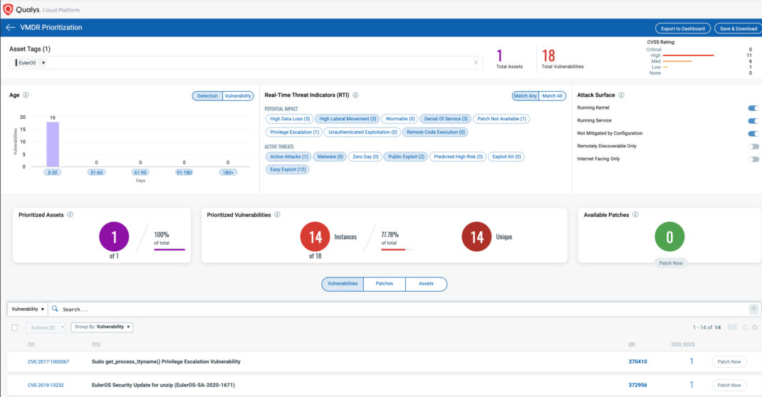The image size is (762, 397).
Task: Click Patch Now for CVE-2019-13232
Action: click(x=729, y=385)
